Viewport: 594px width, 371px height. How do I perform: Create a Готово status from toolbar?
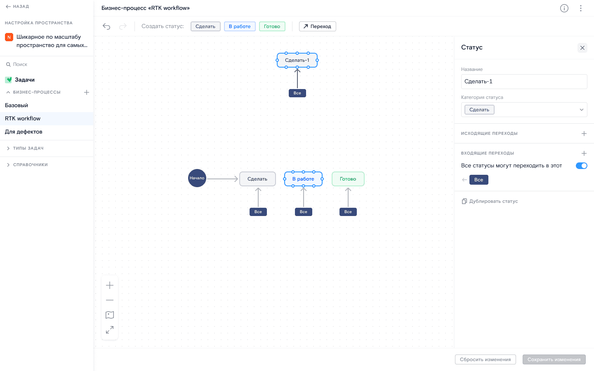272,26
